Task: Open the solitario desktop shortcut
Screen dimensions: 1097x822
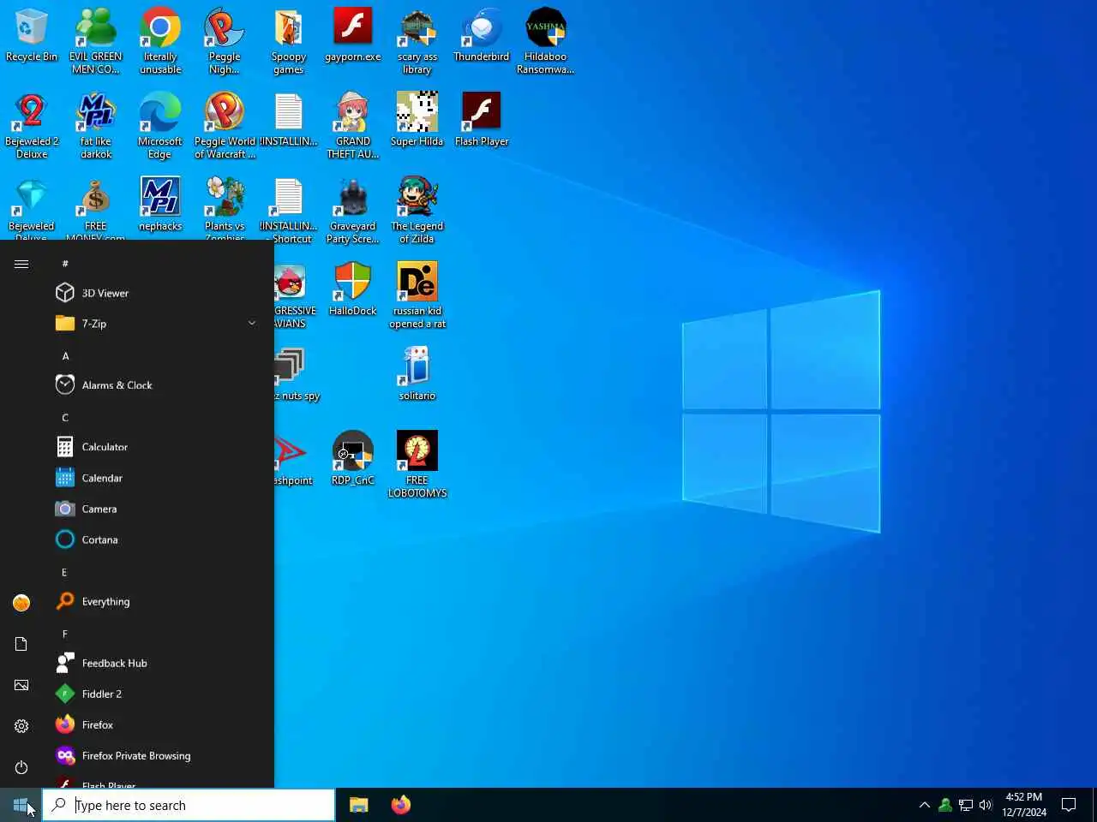Action: click(x=417, y=374)
